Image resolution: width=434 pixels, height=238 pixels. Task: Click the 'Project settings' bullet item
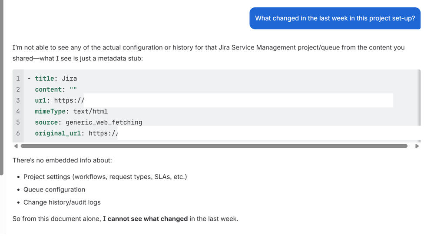coord(105,177)
